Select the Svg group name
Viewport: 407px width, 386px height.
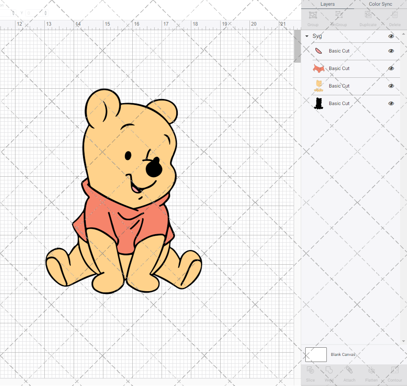317,36
